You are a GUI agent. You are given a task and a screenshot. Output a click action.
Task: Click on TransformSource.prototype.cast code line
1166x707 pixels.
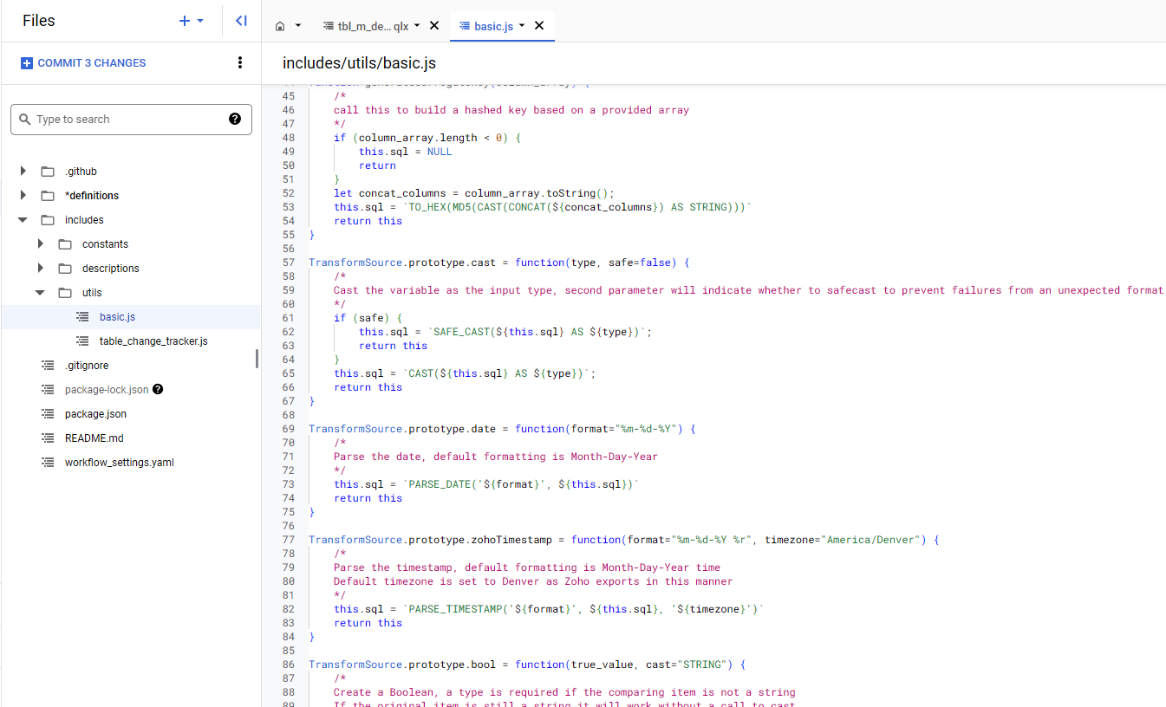(x=498, y=263)
